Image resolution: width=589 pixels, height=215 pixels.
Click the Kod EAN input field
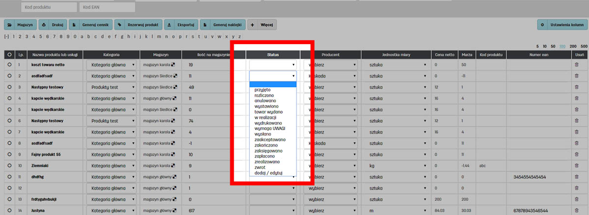[x=107, y=7]
